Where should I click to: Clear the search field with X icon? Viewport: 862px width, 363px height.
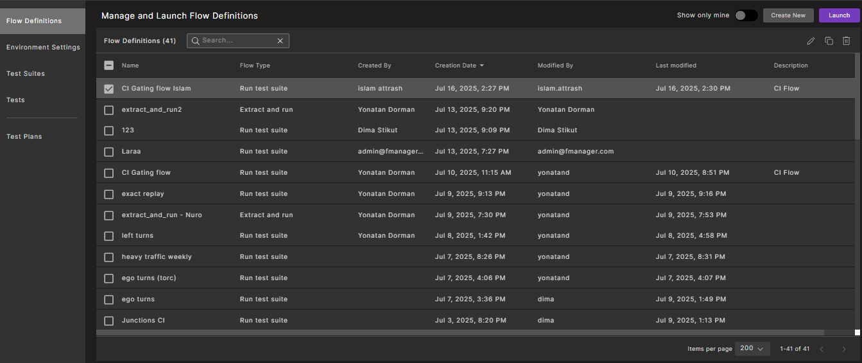coord(280,41)
